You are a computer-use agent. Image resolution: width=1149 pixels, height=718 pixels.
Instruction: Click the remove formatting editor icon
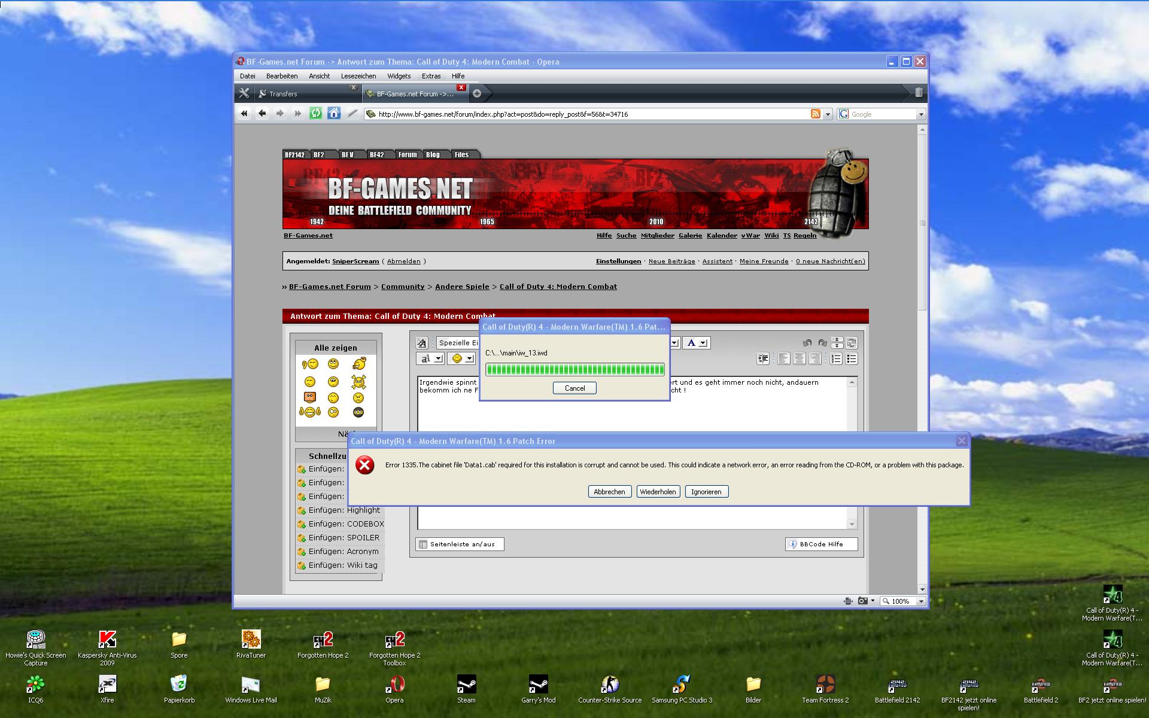point(422,343)
